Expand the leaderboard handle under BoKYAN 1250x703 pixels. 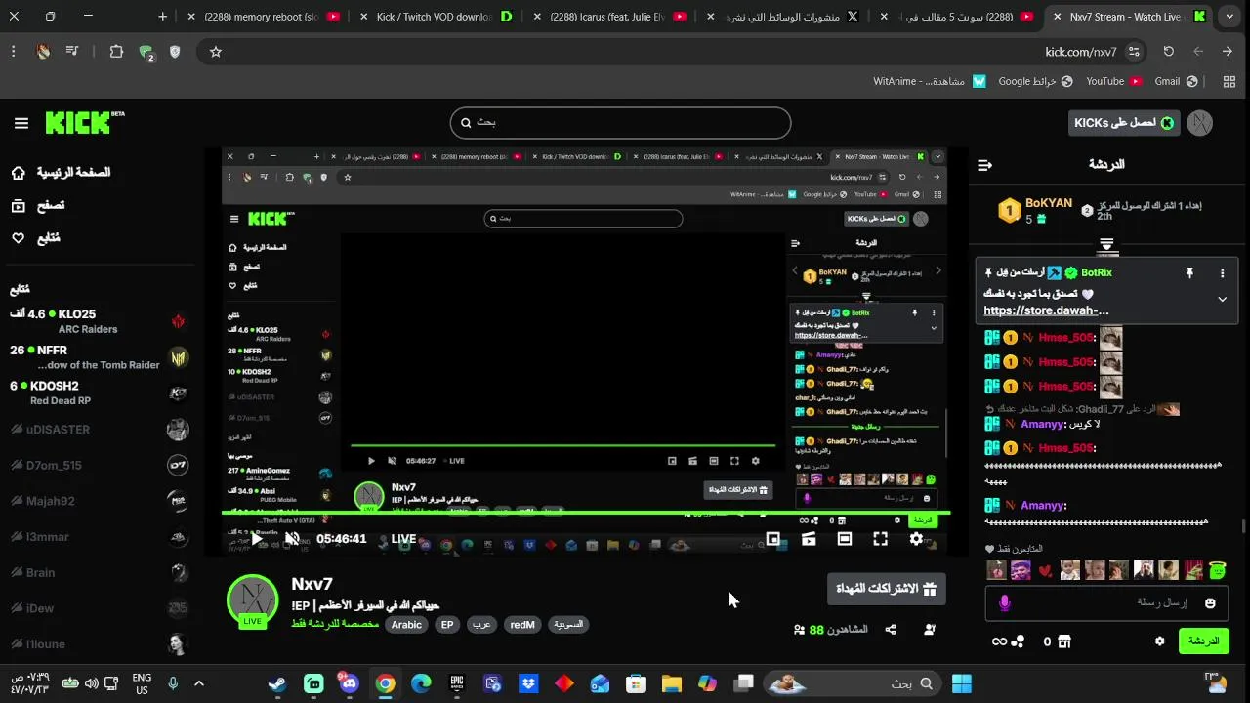tap(1106, 244)
